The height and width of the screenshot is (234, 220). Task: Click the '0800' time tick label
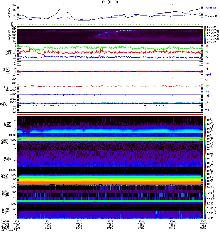pos(203,228)
